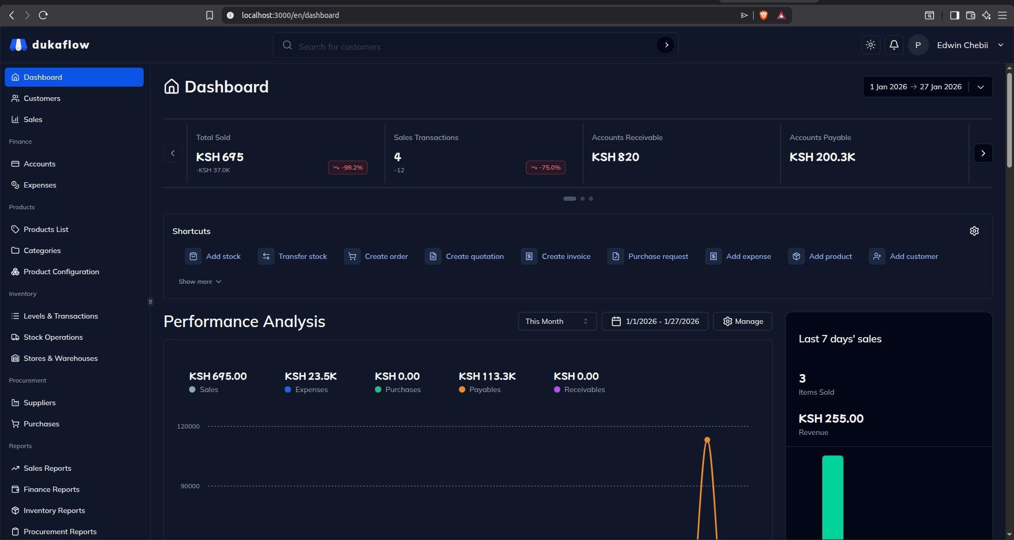
Task: Click the Finance Reports icon
Action: (15, 489)
